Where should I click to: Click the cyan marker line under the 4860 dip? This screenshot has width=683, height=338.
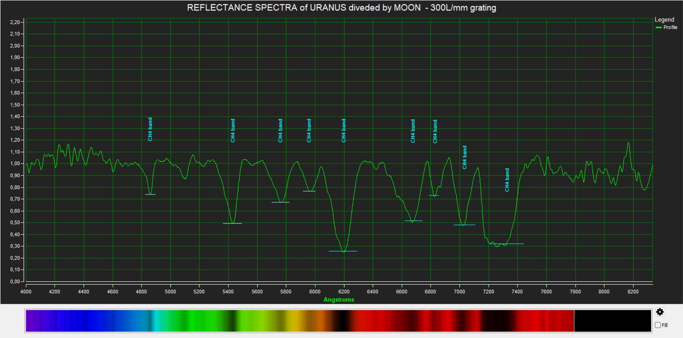(150, 194)
